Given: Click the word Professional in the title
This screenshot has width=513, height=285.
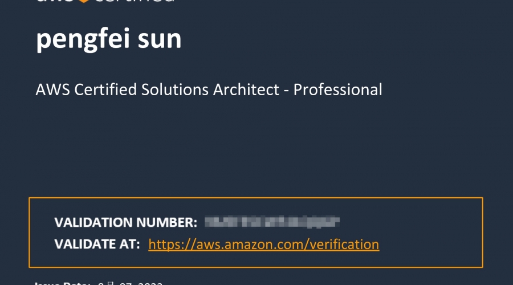Looking at the screenshot, I should (x=337, y=89).
